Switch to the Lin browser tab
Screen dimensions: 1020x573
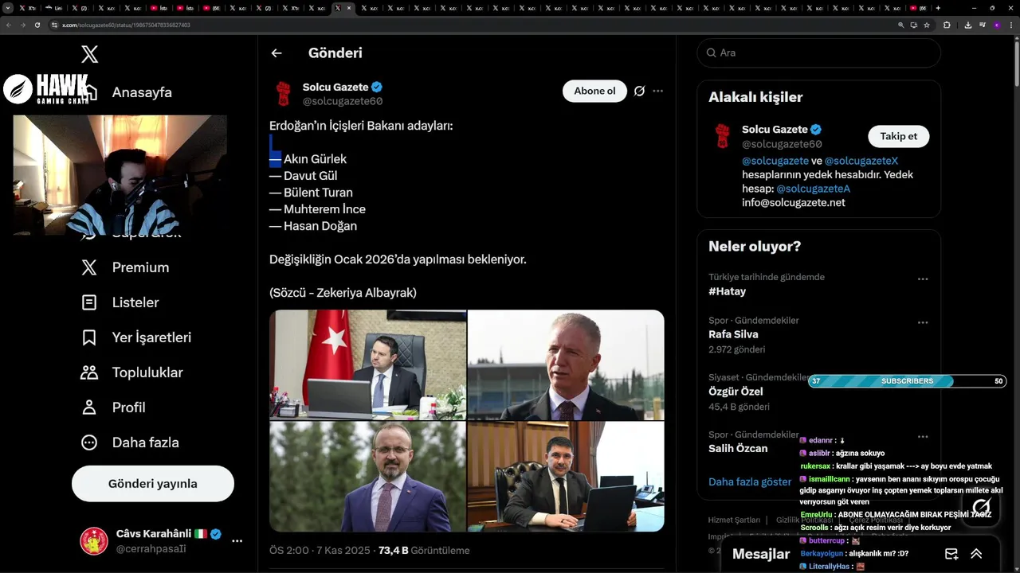pos(54,8)
